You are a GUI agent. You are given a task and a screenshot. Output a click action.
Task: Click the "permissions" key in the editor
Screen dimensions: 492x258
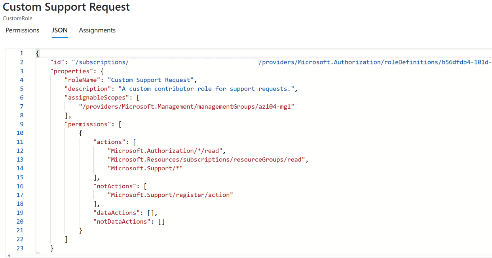[88, 124]
